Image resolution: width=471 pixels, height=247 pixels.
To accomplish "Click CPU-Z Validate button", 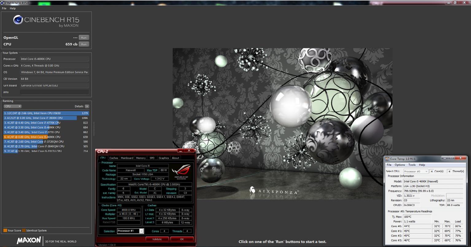I will [x=157, y=239].
